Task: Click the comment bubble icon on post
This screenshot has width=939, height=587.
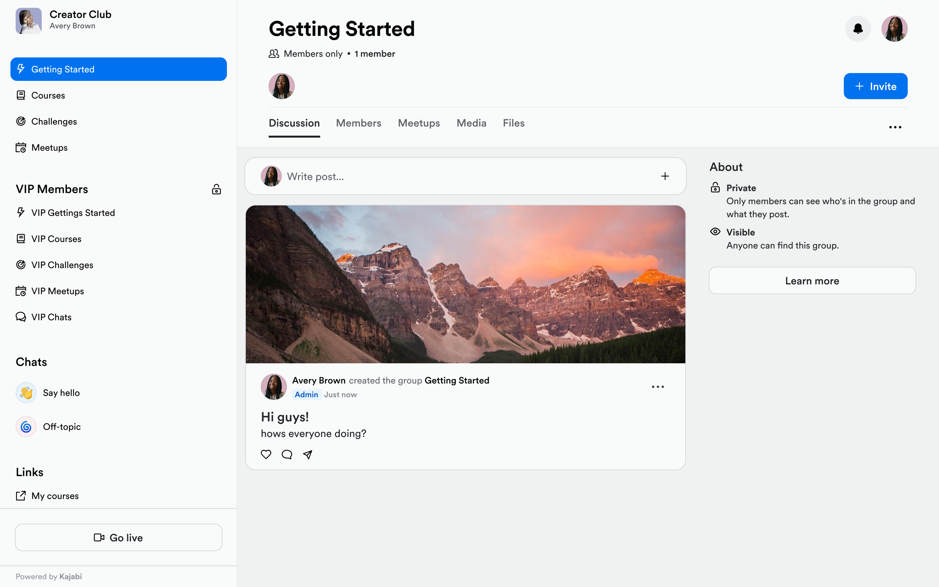Action: coord(287,454)
